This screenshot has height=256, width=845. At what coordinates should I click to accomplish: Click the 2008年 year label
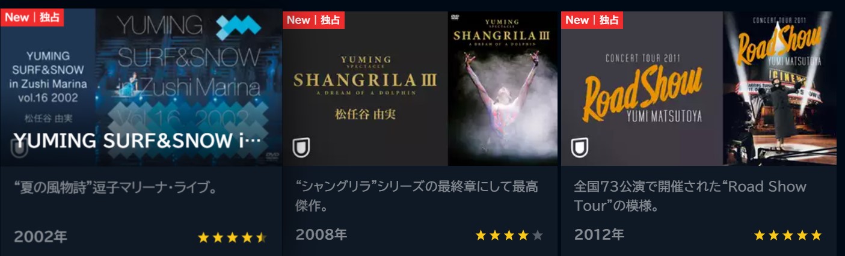(x=321, y=234)
